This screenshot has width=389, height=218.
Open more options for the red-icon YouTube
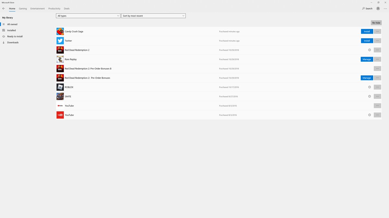(x=377, y=115)
